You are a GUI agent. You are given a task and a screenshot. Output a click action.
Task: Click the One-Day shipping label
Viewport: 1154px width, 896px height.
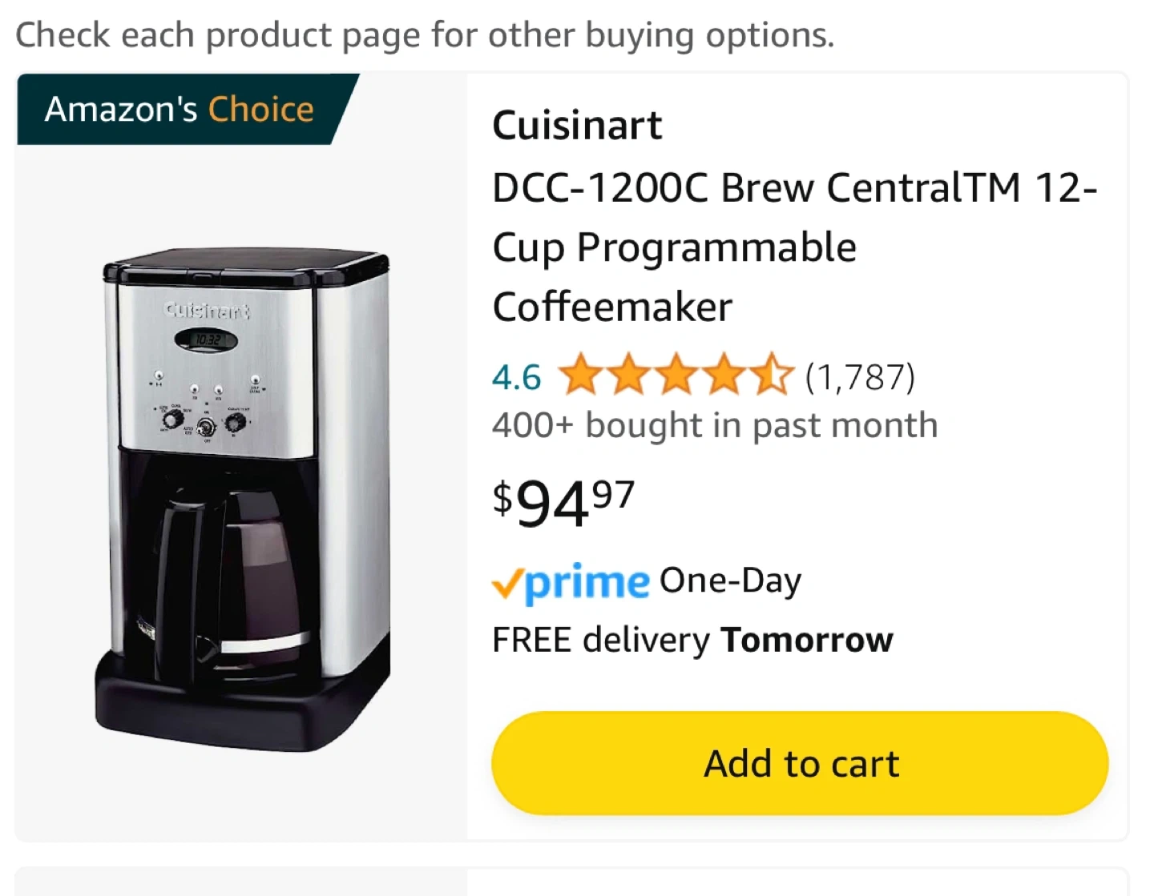[x=730, y=581]
